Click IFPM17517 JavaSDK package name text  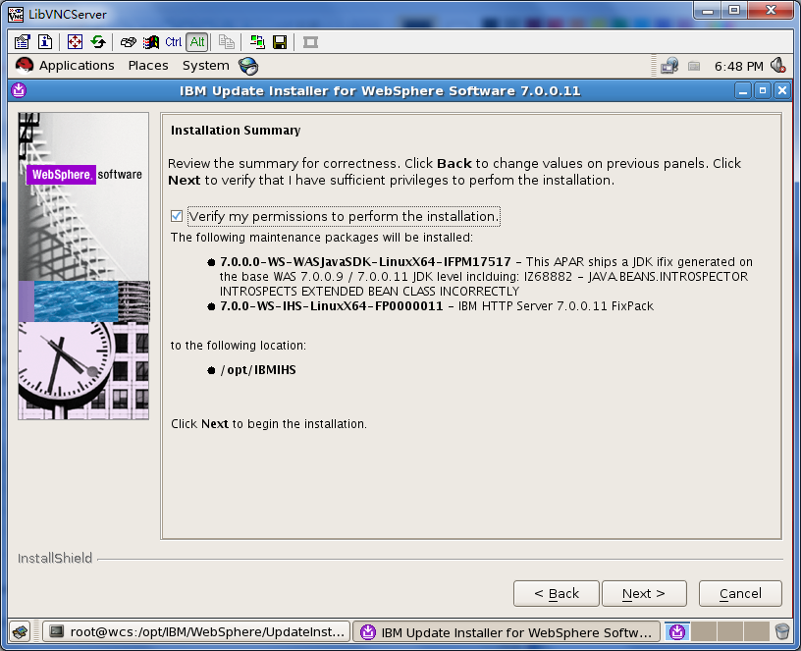(365, 261)
